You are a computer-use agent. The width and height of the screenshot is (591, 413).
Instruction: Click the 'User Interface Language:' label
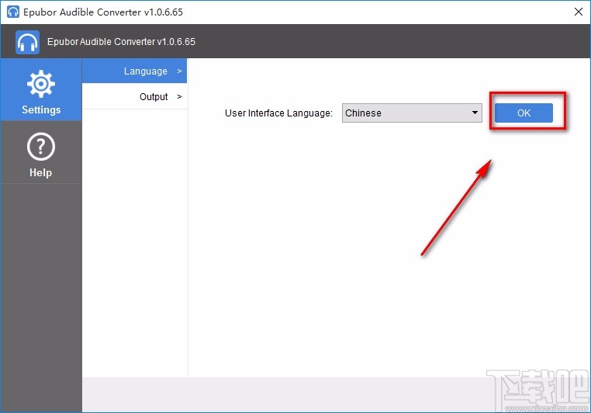[278, 113]
